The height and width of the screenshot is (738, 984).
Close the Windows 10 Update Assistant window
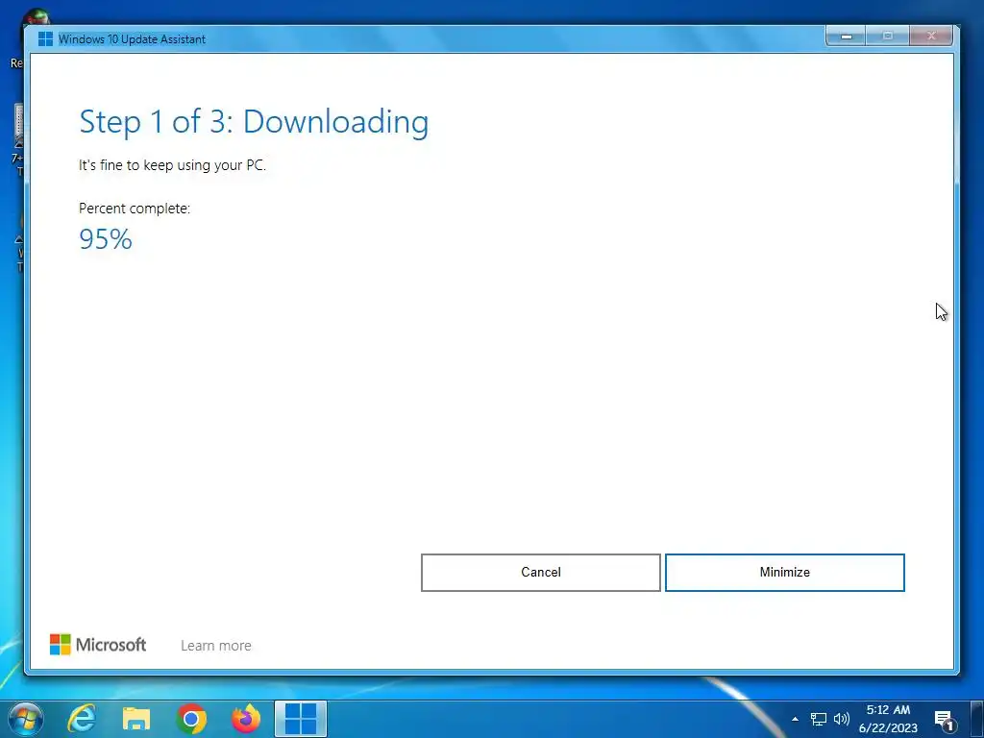(x=931, y=37)
